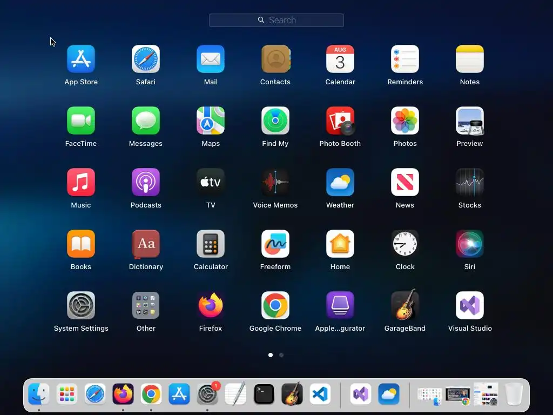Click the Launchpad icon in the Dock

(66, 394)
